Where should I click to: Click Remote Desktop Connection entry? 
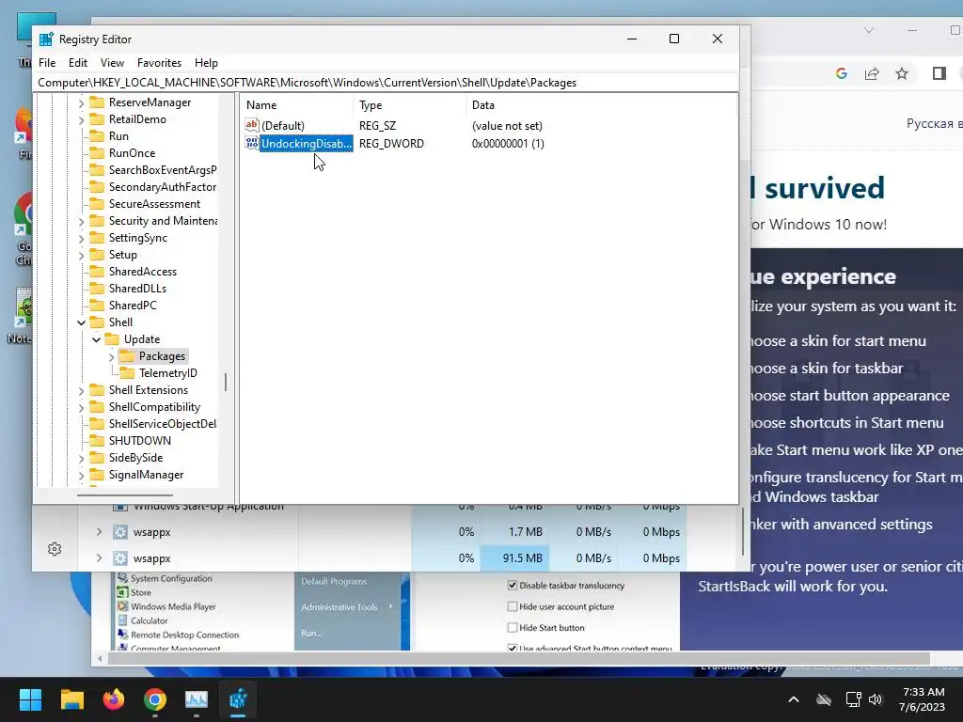click(x=185, y=635)
